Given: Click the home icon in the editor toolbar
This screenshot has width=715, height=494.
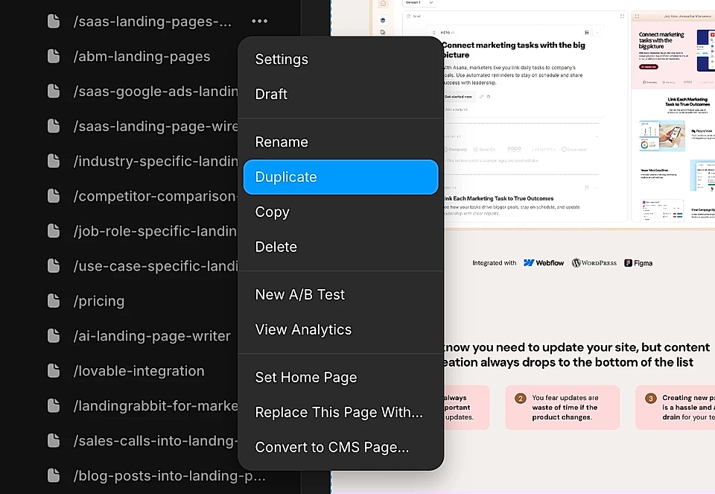Looking at the screenshot, I should 383,4.
